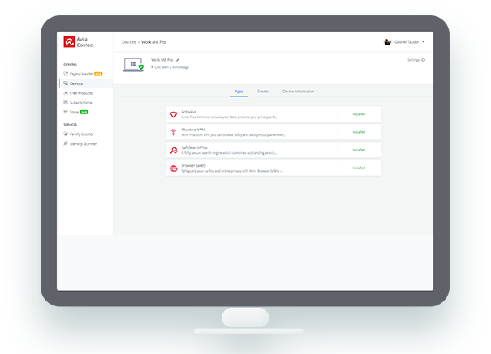The width and height of the screenshot is (491, 354).
Task: Click the Phantom VPN icon
Action: point(174,132)
